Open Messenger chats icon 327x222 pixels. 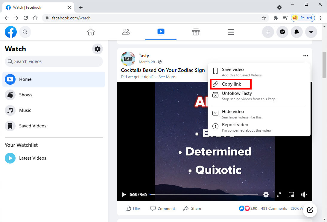click(282, 32)
